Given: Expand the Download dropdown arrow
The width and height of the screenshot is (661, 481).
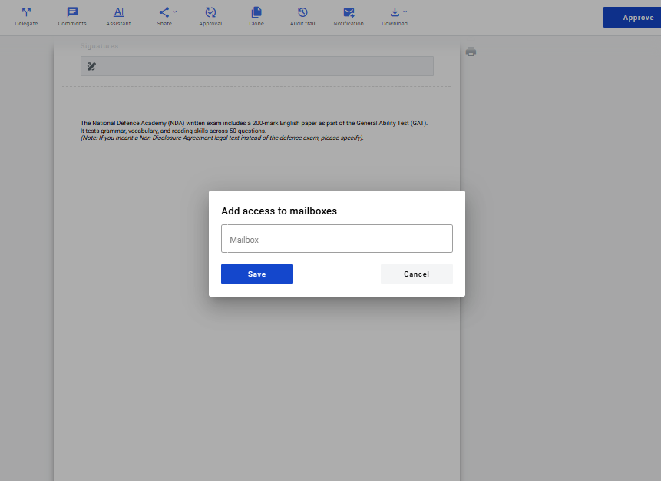Looking at the screenshot, I should point(405,12).
